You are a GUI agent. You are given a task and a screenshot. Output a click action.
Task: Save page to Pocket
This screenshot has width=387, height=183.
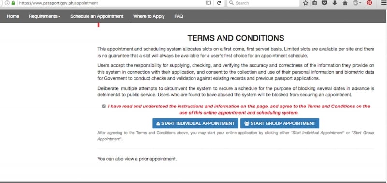pyautogui.click(x=325, y=3)
